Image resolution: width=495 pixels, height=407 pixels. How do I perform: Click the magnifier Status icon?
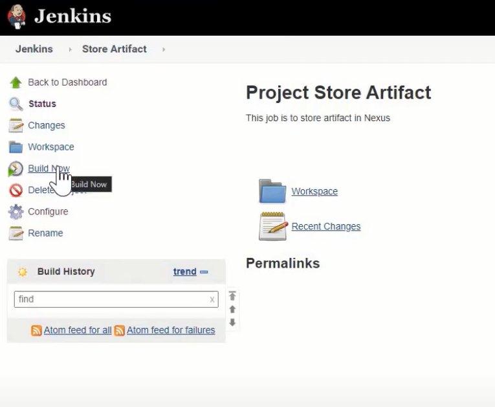tap(16, 104)
